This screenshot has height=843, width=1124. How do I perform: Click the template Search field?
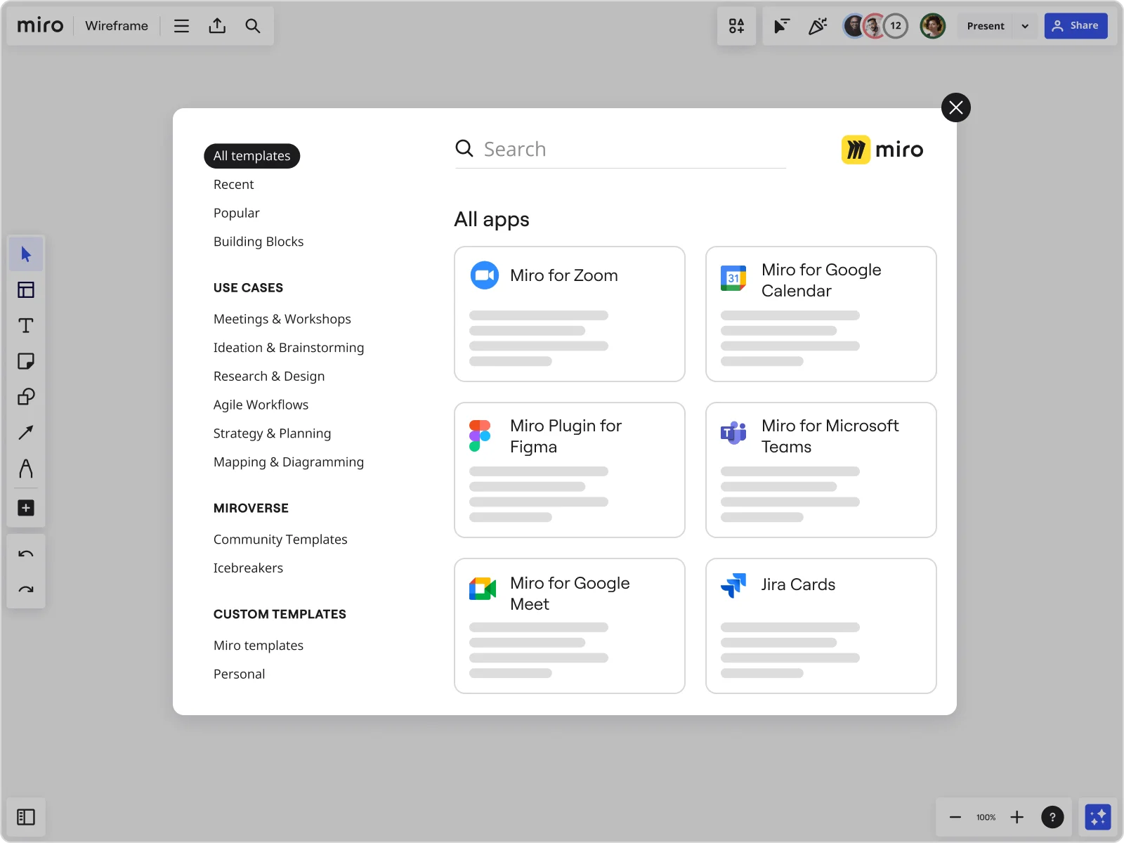632,149
